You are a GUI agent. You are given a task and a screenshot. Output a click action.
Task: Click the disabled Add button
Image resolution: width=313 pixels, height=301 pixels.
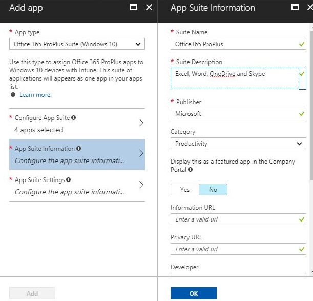point(32,293)
